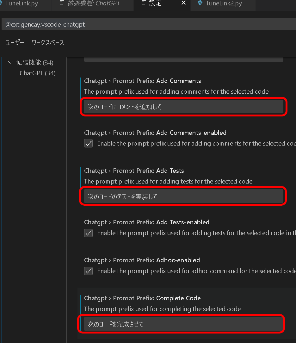Screen dimensions: 296x343
Task: Toggle the Add Tests-enabled checkbox
Action: 88,233
